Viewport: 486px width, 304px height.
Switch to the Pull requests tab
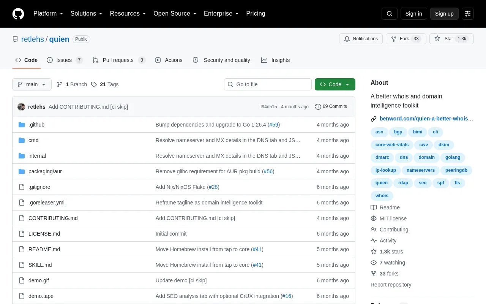coord(119,60)
